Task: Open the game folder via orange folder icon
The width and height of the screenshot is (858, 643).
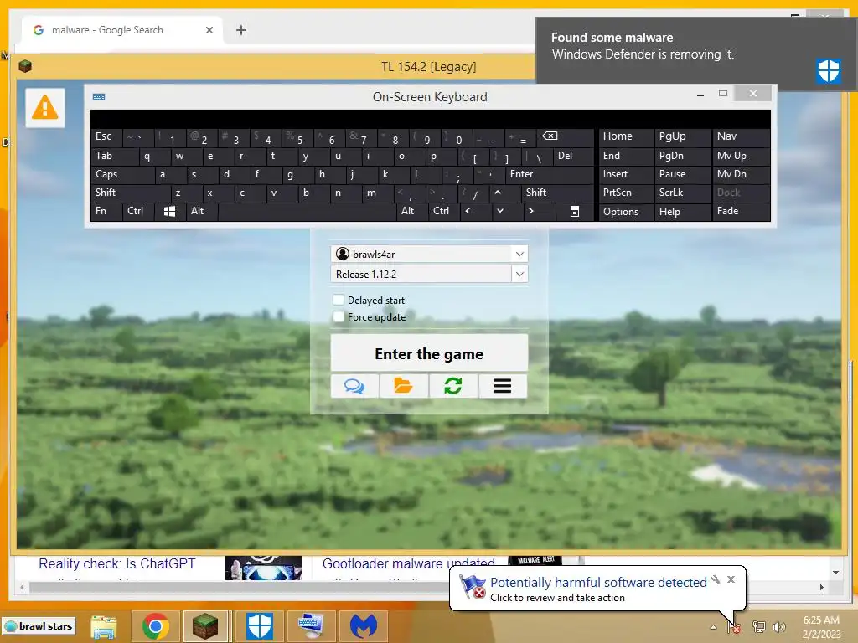Action: [x=404, y=386]
